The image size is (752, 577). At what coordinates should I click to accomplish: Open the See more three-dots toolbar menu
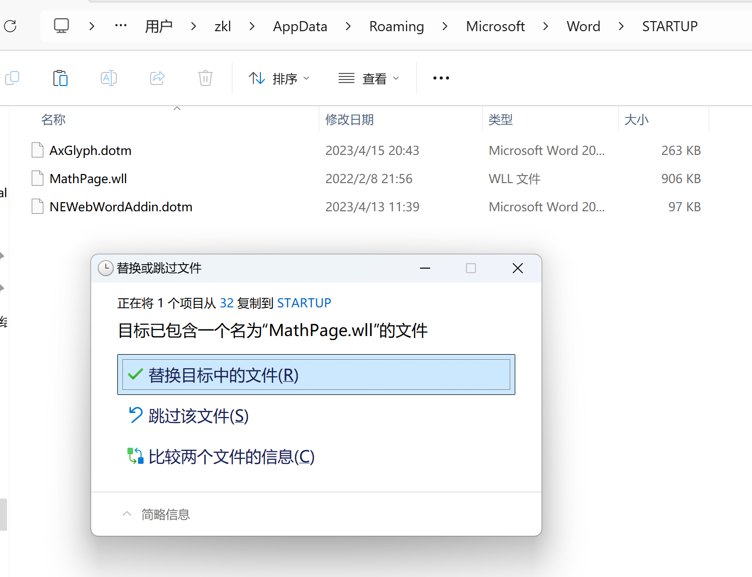(441, 78)
